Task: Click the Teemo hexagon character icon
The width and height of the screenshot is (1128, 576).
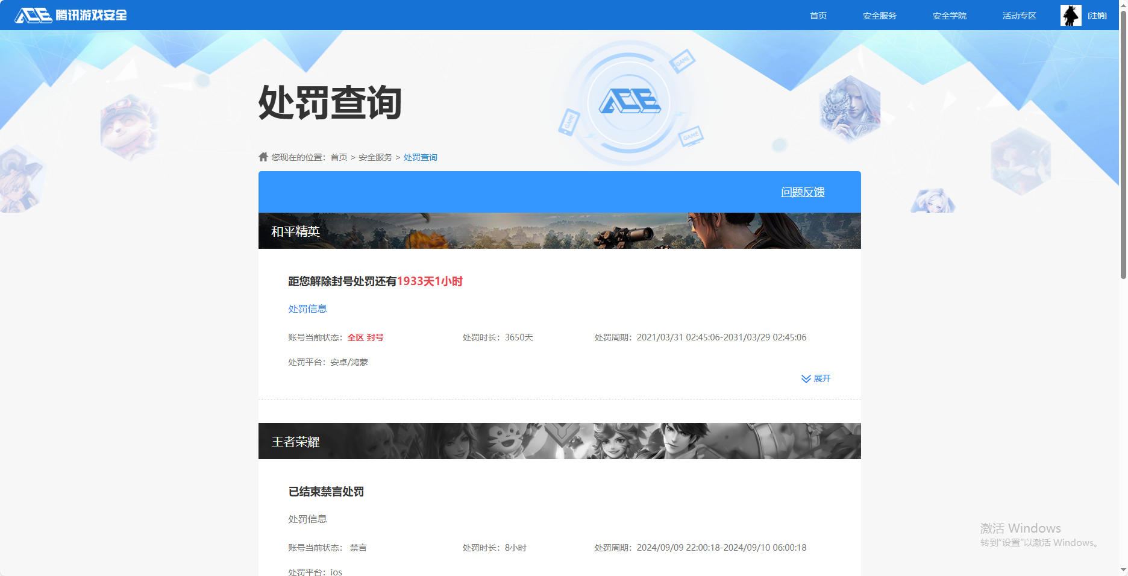Action: click(x=128, y=127)
